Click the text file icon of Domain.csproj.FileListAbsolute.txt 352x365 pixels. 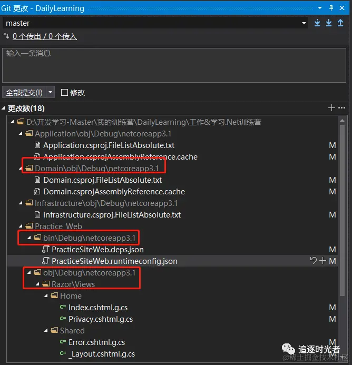click(37, 180)
